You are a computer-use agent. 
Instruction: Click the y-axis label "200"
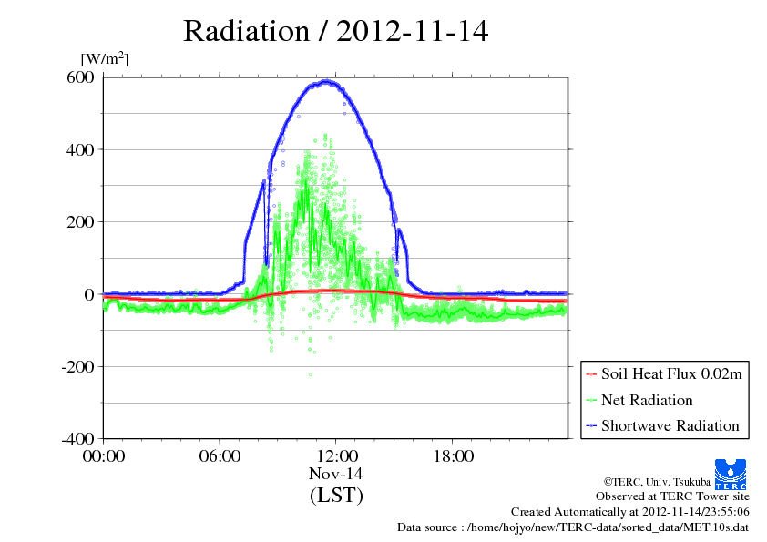(x=80, y=221)
